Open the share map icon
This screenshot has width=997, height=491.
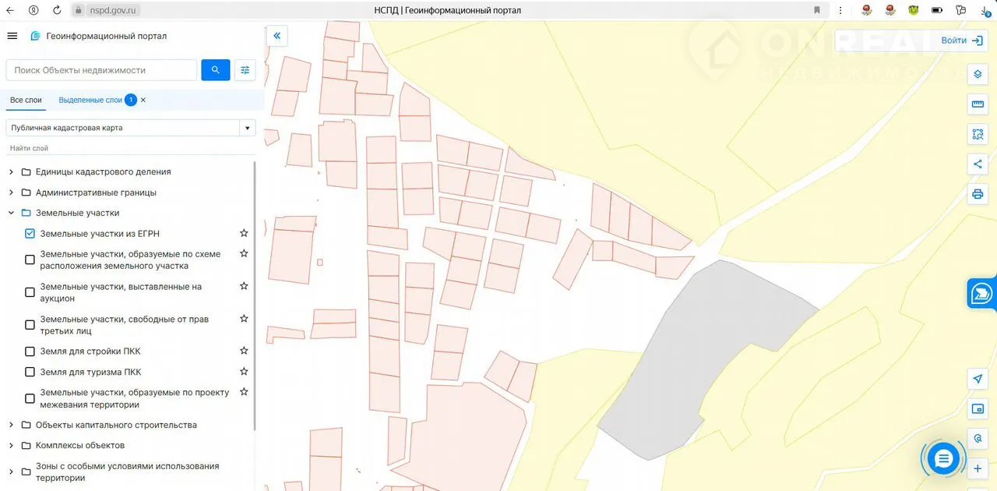click(x=978, y=164)
